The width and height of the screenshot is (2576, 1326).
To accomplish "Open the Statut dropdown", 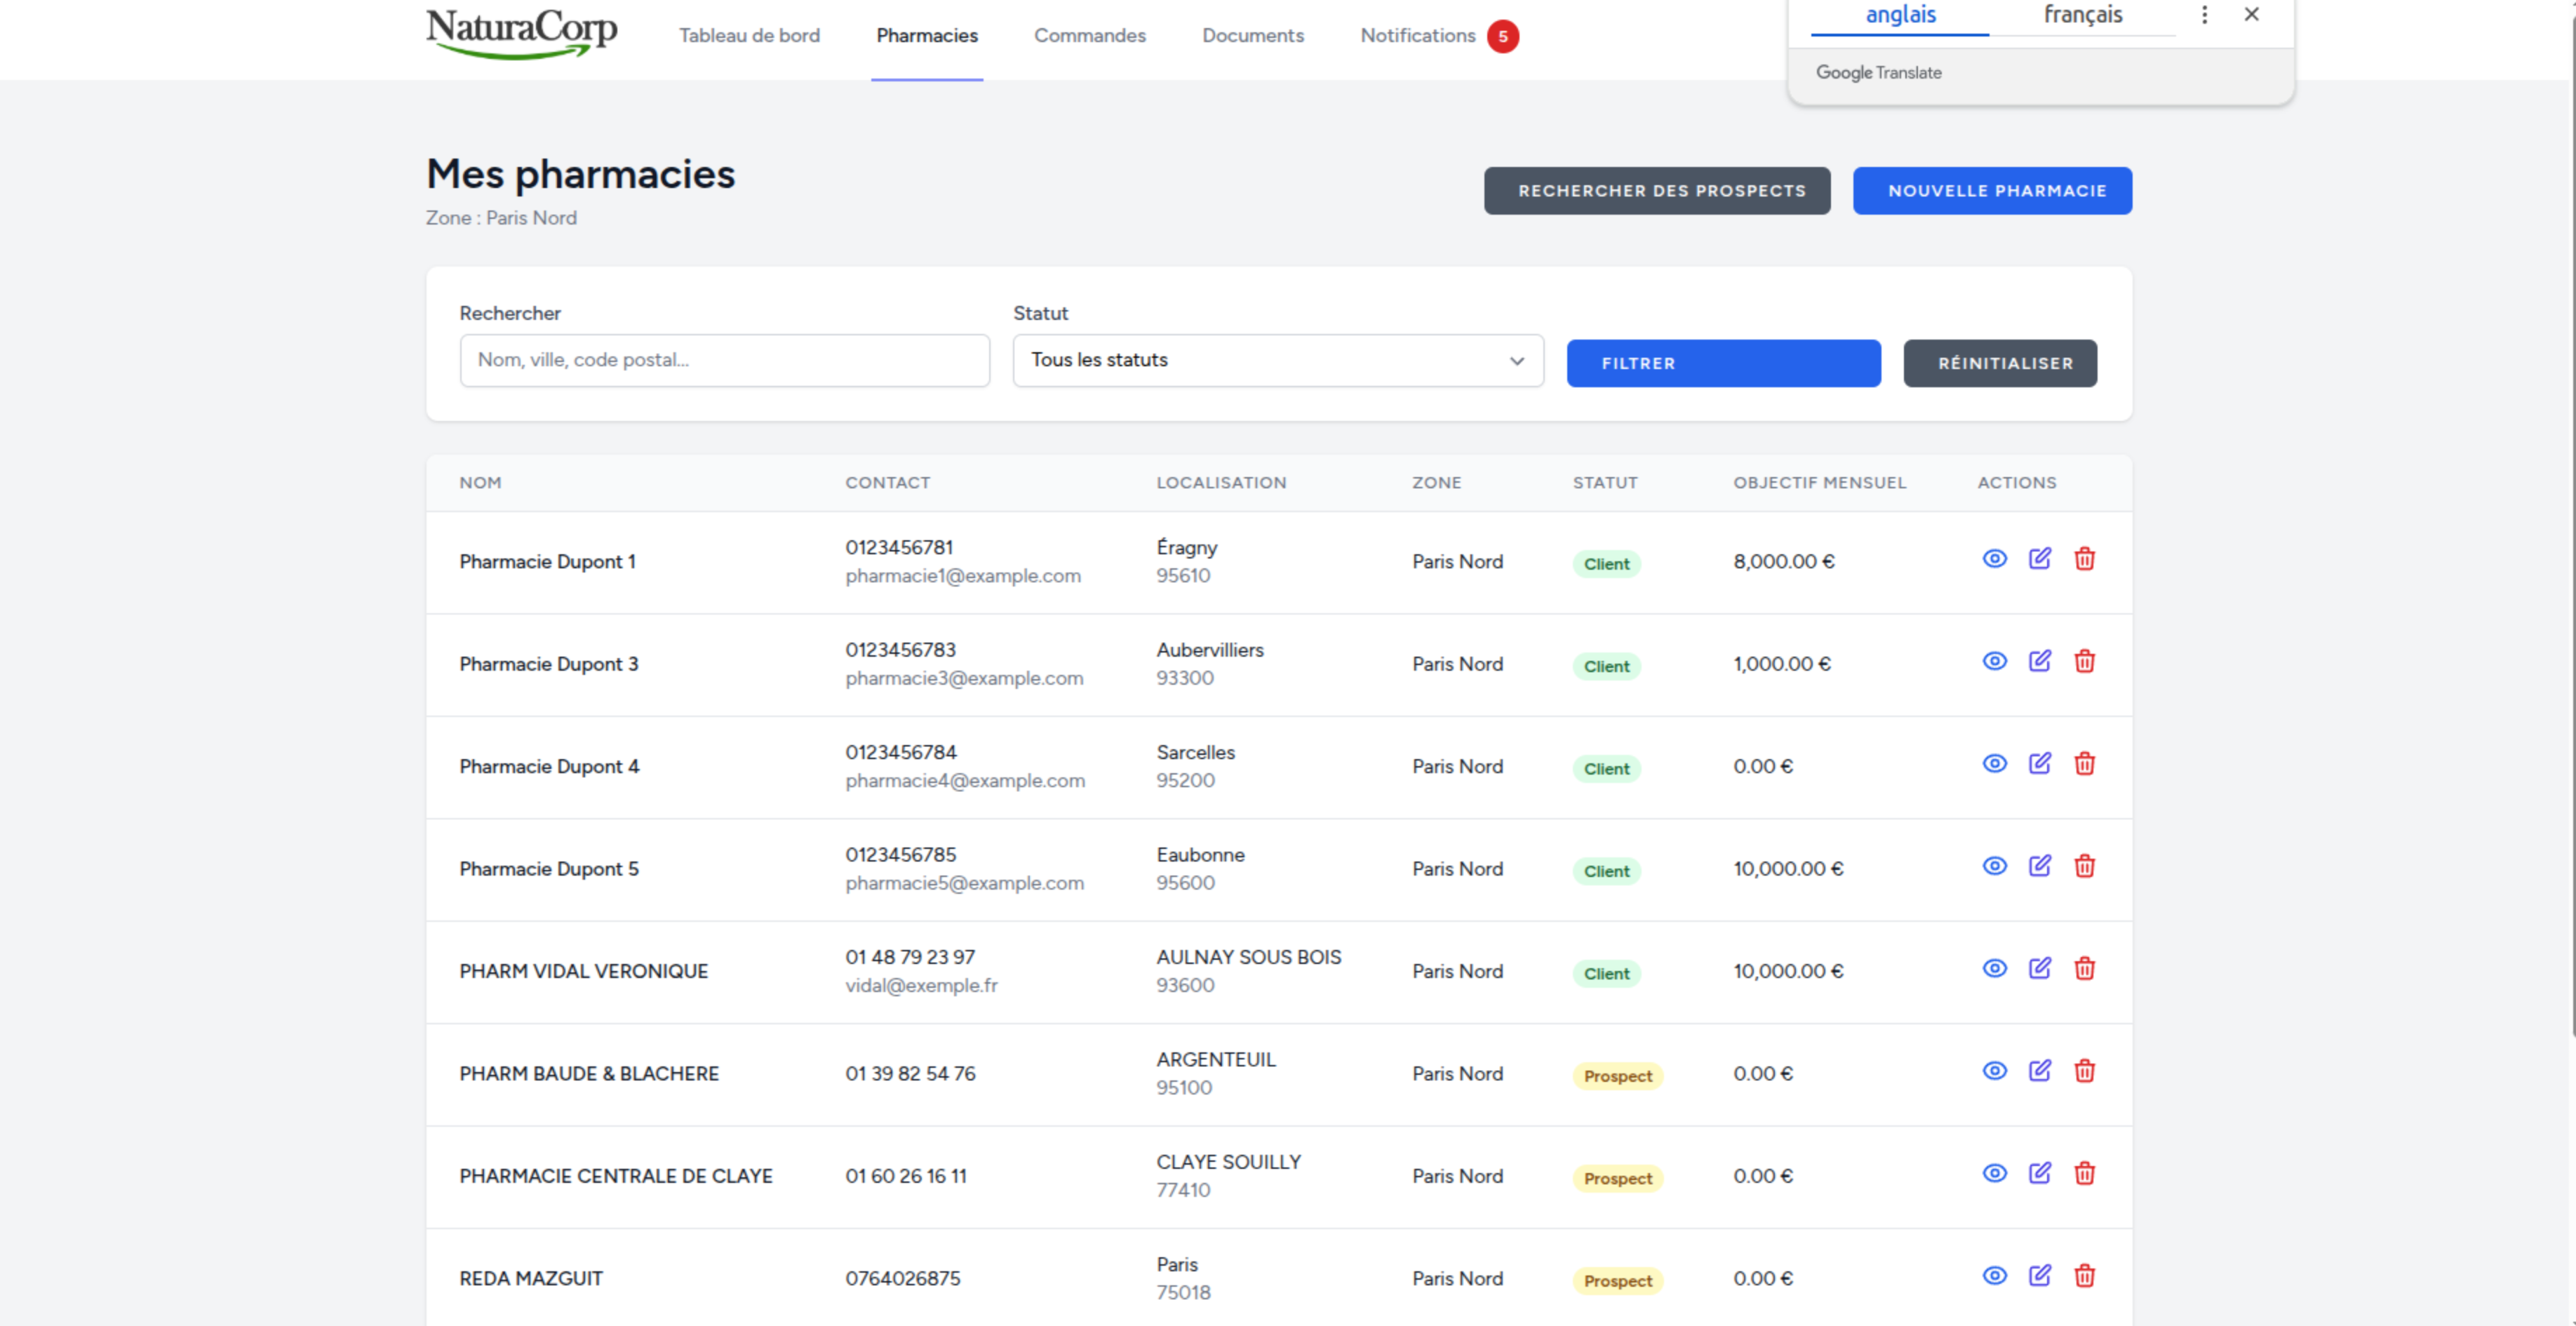I will point(1277,360).
